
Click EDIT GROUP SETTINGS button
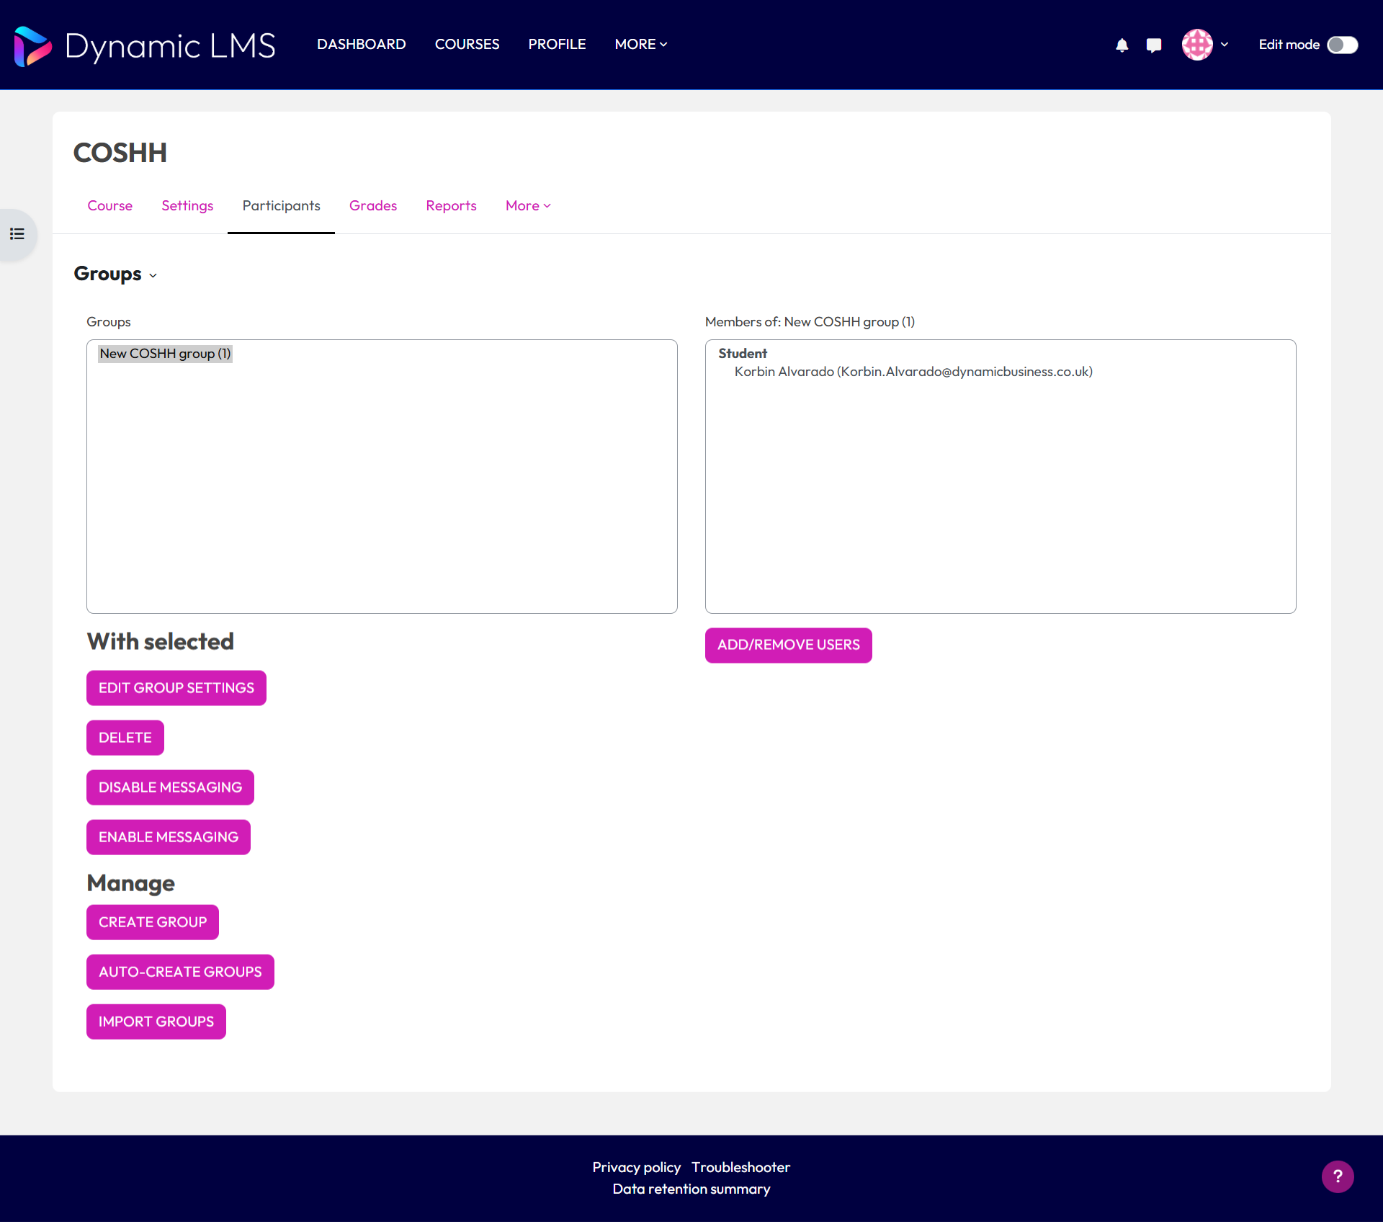coord(176,689)
